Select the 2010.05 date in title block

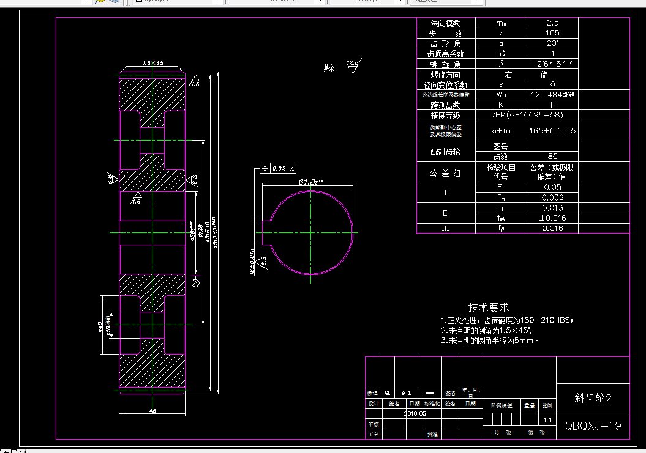[415, 413]
